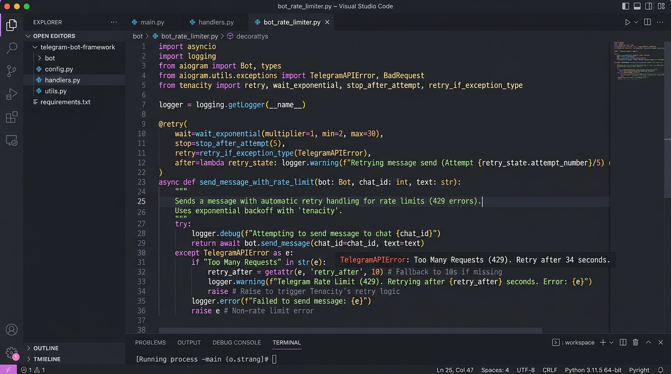Click the Run Python file play button
Screen dimensions: 671x374
point(628,22)
